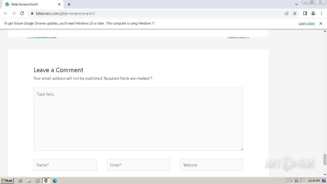Open a new tab with the plus icon
The image size is (327, 184).
click(69, 4)
